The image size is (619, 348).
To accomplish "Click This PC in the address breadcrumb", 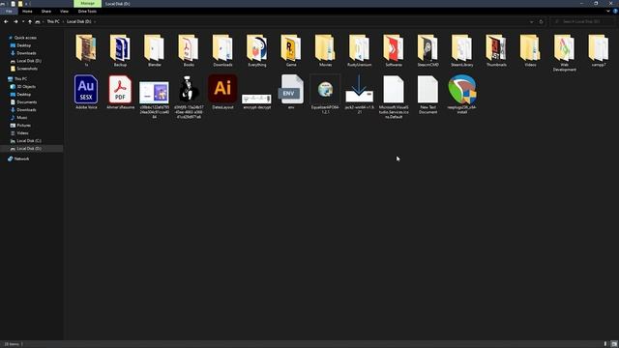I will 53,21.
